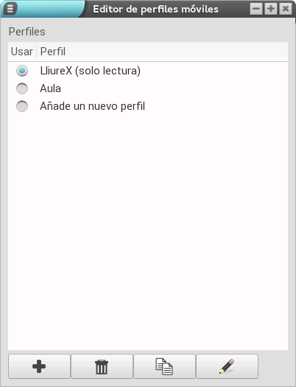Close the Editor de perfiles móviles window

tap(286, 9)
